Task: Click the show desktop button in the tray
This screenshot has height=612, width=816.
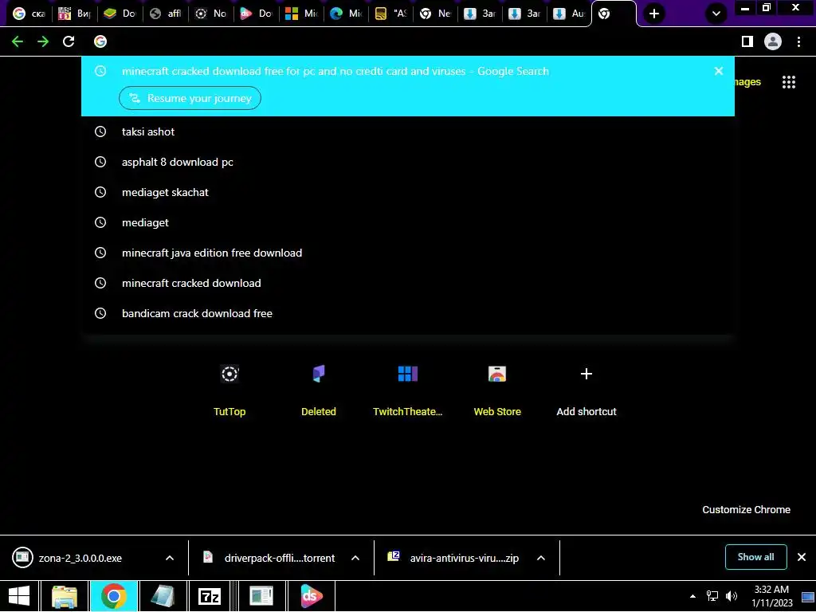Action: coord(808,596)
